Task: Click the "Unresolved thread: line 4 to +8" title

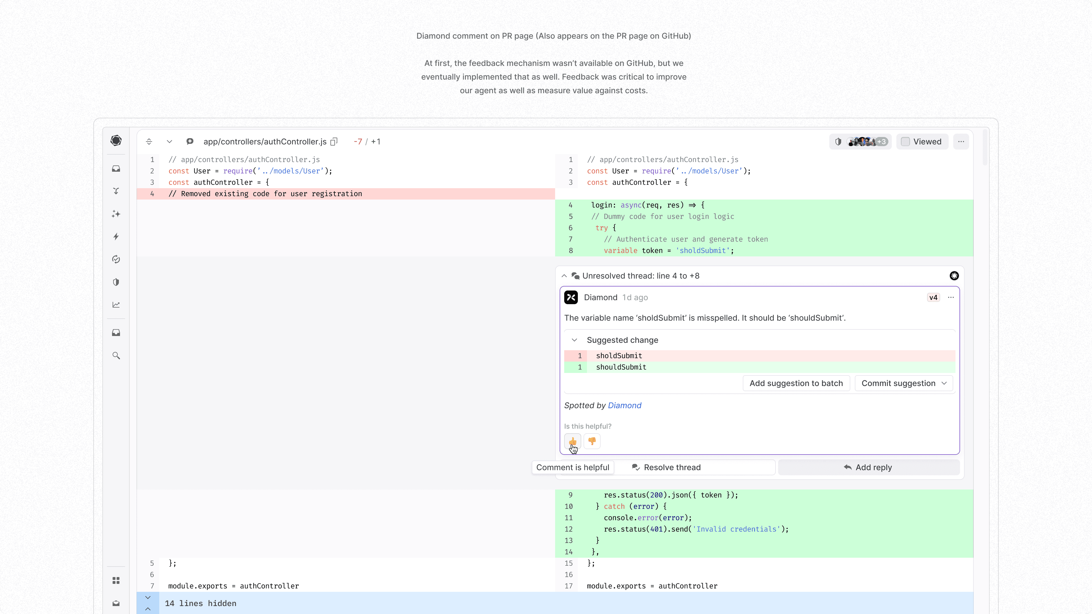Action: click(641, 276)
